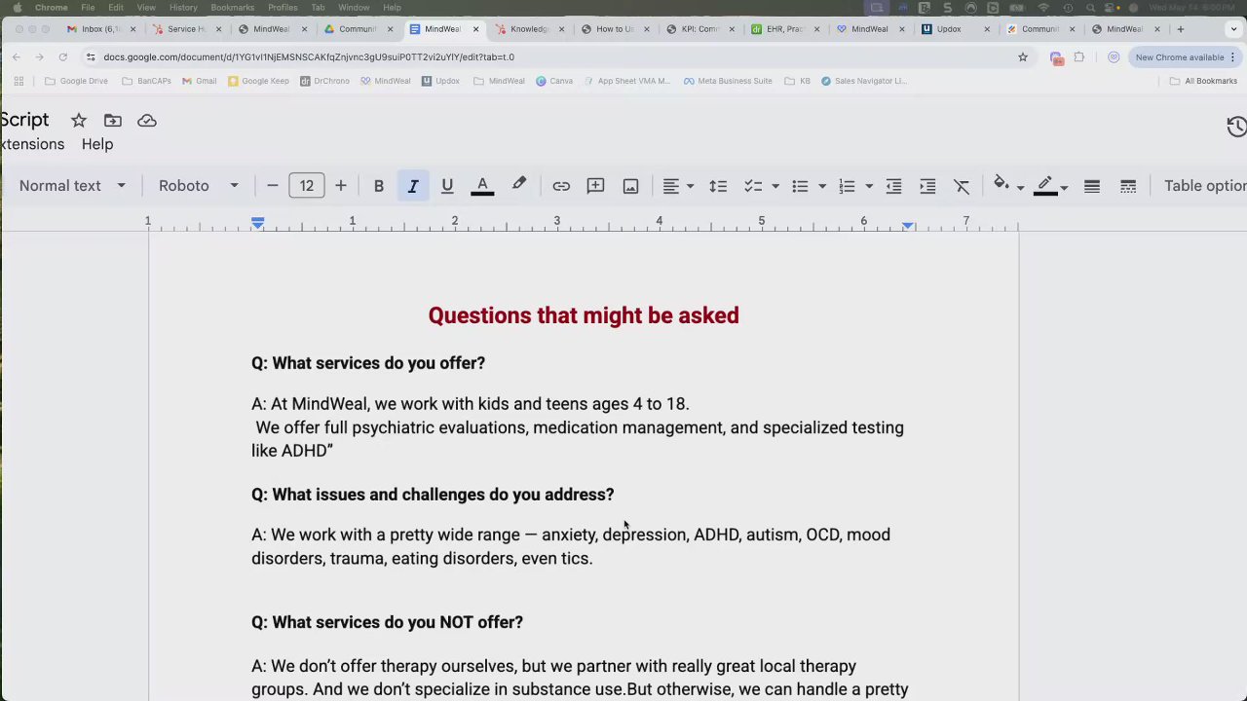Open the highlight color pen
1247x701 pixels.
click(x=519, y=185)
